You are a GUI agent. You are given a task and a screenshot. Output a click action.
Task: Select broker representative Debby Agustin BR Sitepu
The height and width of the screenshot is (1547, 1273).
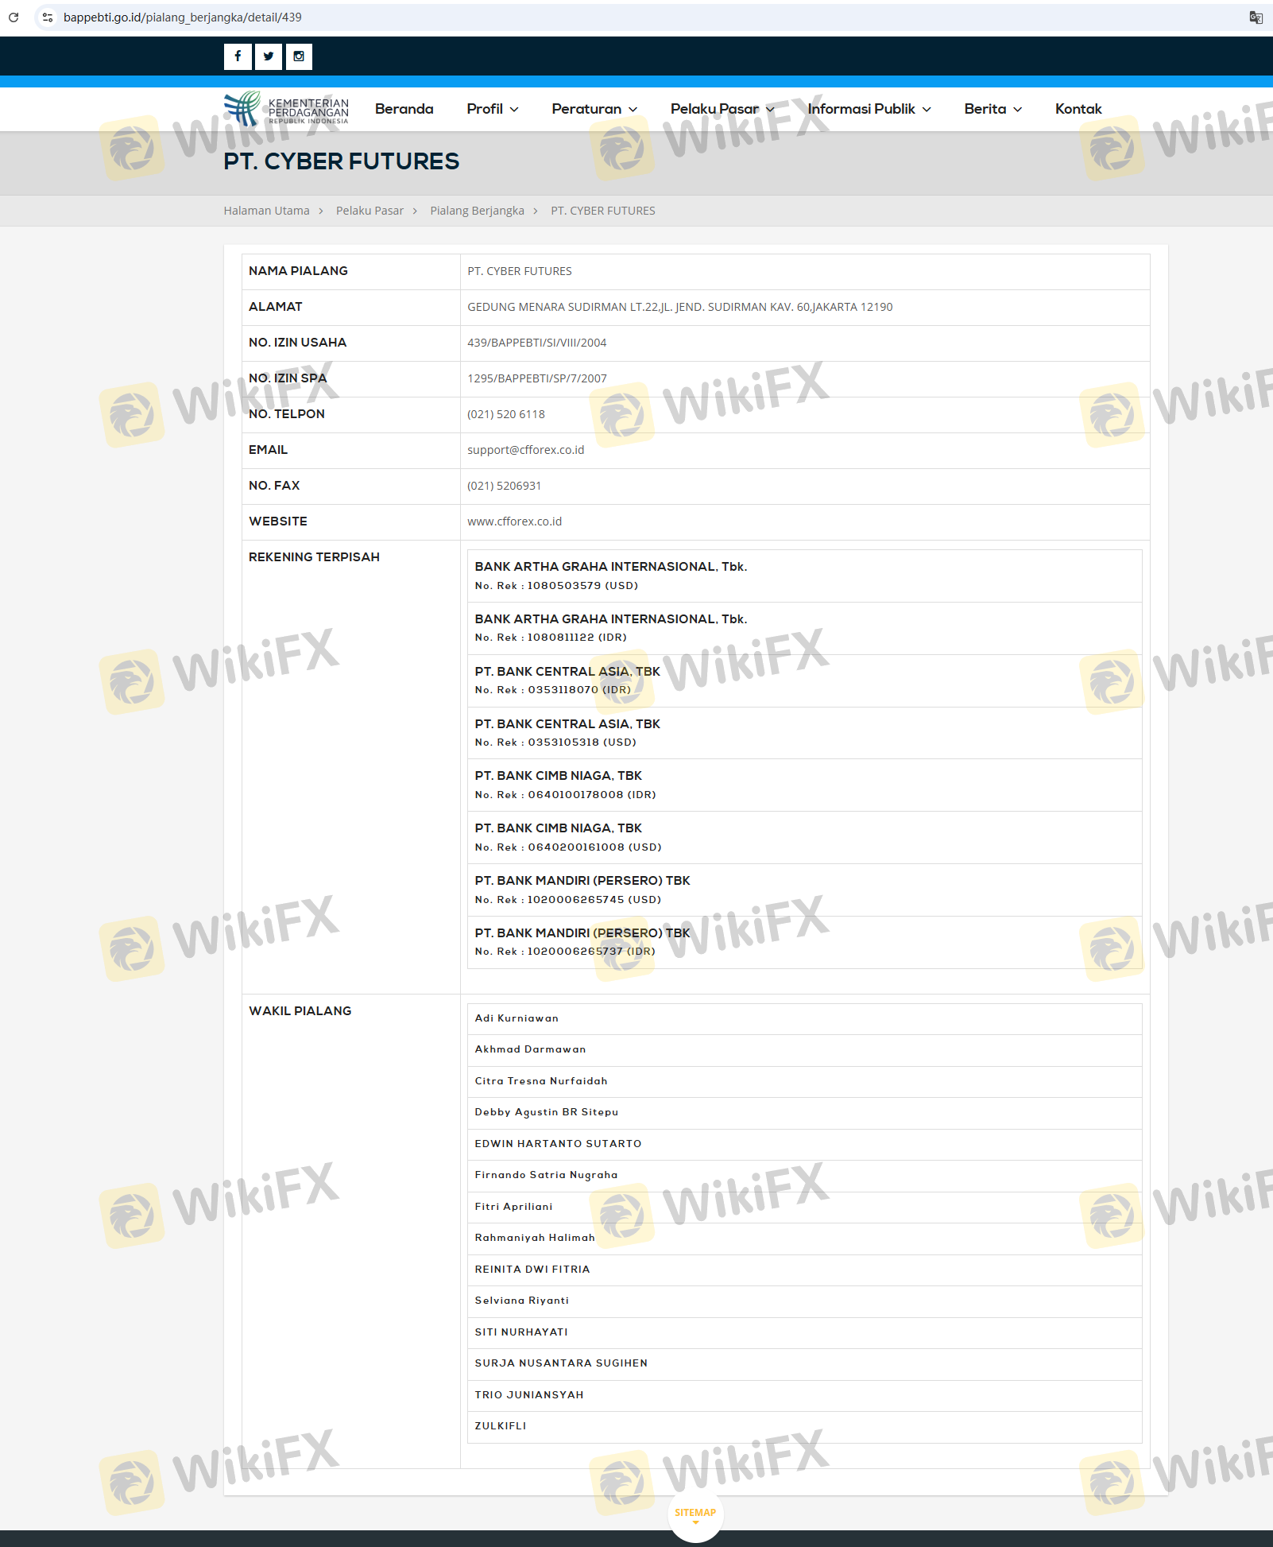pos(805,1113)
